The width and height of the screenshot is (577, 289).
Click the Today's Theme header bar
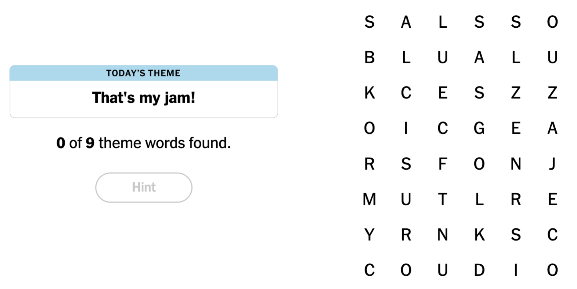point(144,73)
